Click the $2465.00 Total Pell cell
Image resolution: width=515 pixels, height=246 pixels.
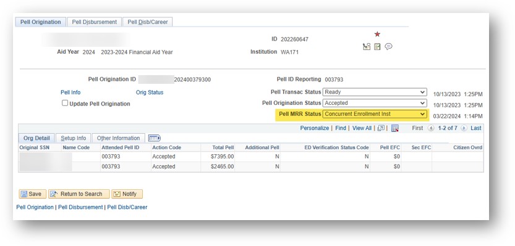pyautogui.click(x=223, y=166)
